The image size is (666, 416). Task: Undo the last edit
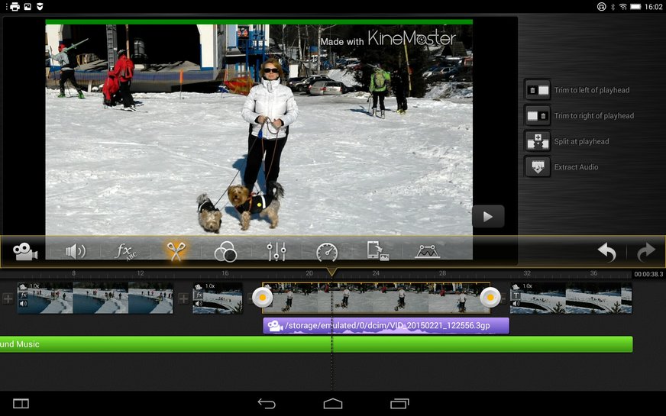606,252
